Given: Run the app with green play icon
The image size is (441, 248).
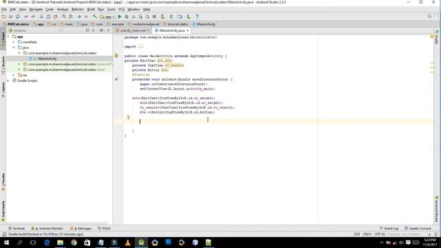Looking at the screenshot, I should (x=119, y=17).
